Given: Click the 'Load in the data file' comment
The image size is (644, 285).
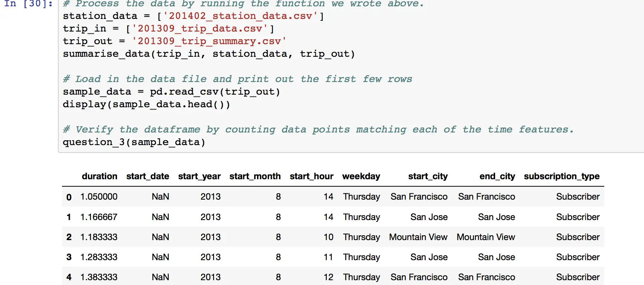Looking at the screenshot, I should point(237,79).
